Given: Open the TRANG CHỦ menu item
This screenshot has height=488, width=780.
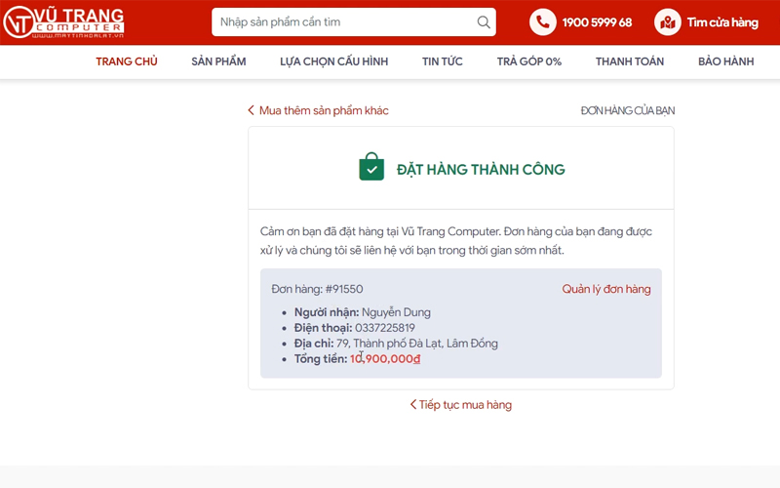Looking at the screenshot, I should click(127, 61).
